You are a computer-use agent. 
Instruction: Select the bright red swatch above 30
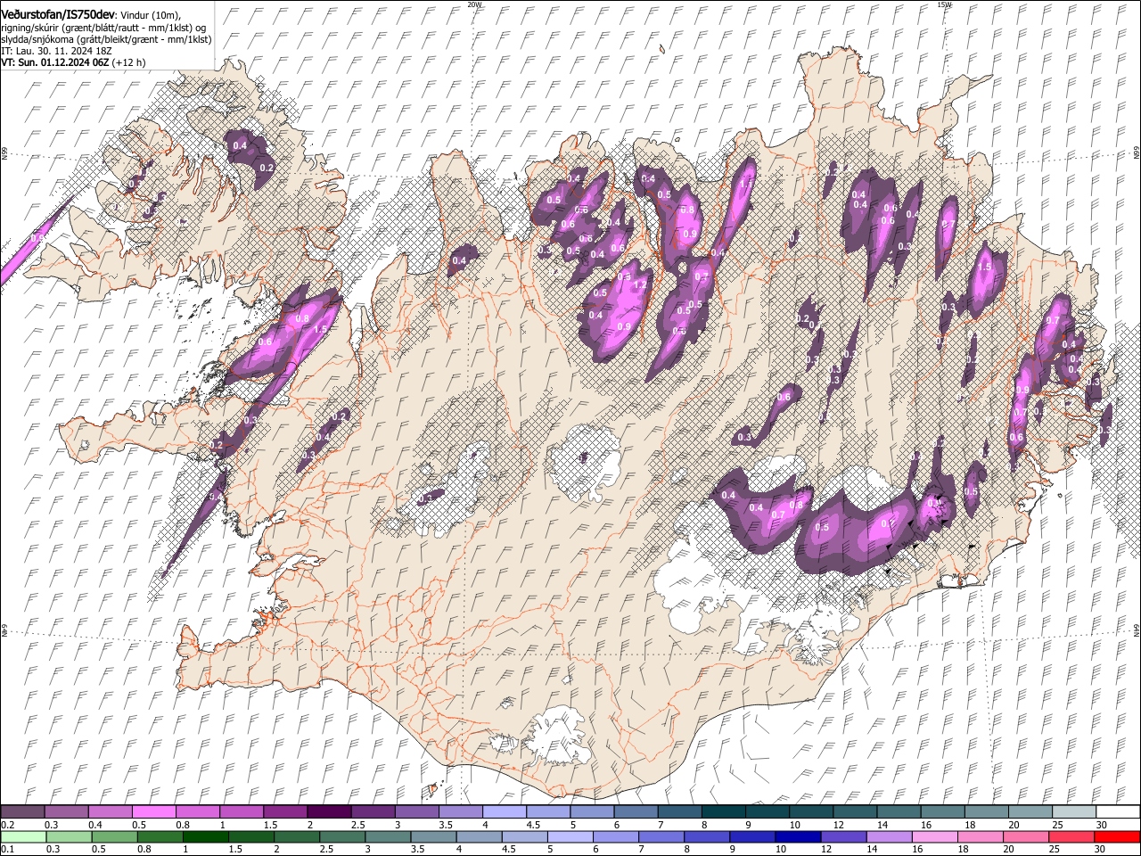(x=1116, y=836)
